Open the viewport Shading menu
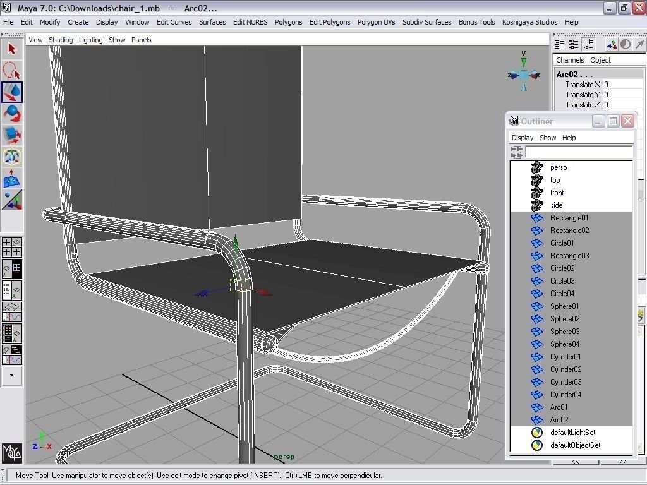 click(x=61, y=40)
